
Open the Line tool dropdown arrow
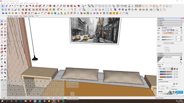click(12, 6)
